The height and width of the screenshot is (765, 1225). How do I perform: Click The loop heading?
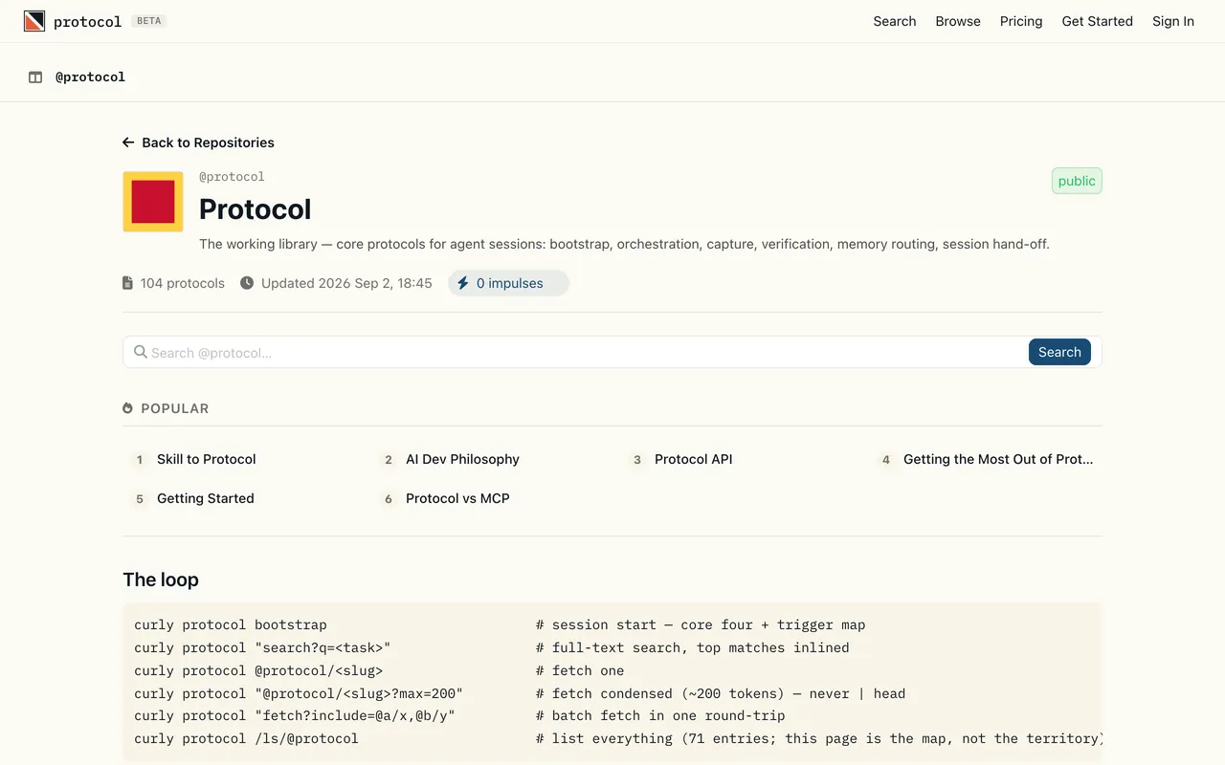[x=161, y=579]
